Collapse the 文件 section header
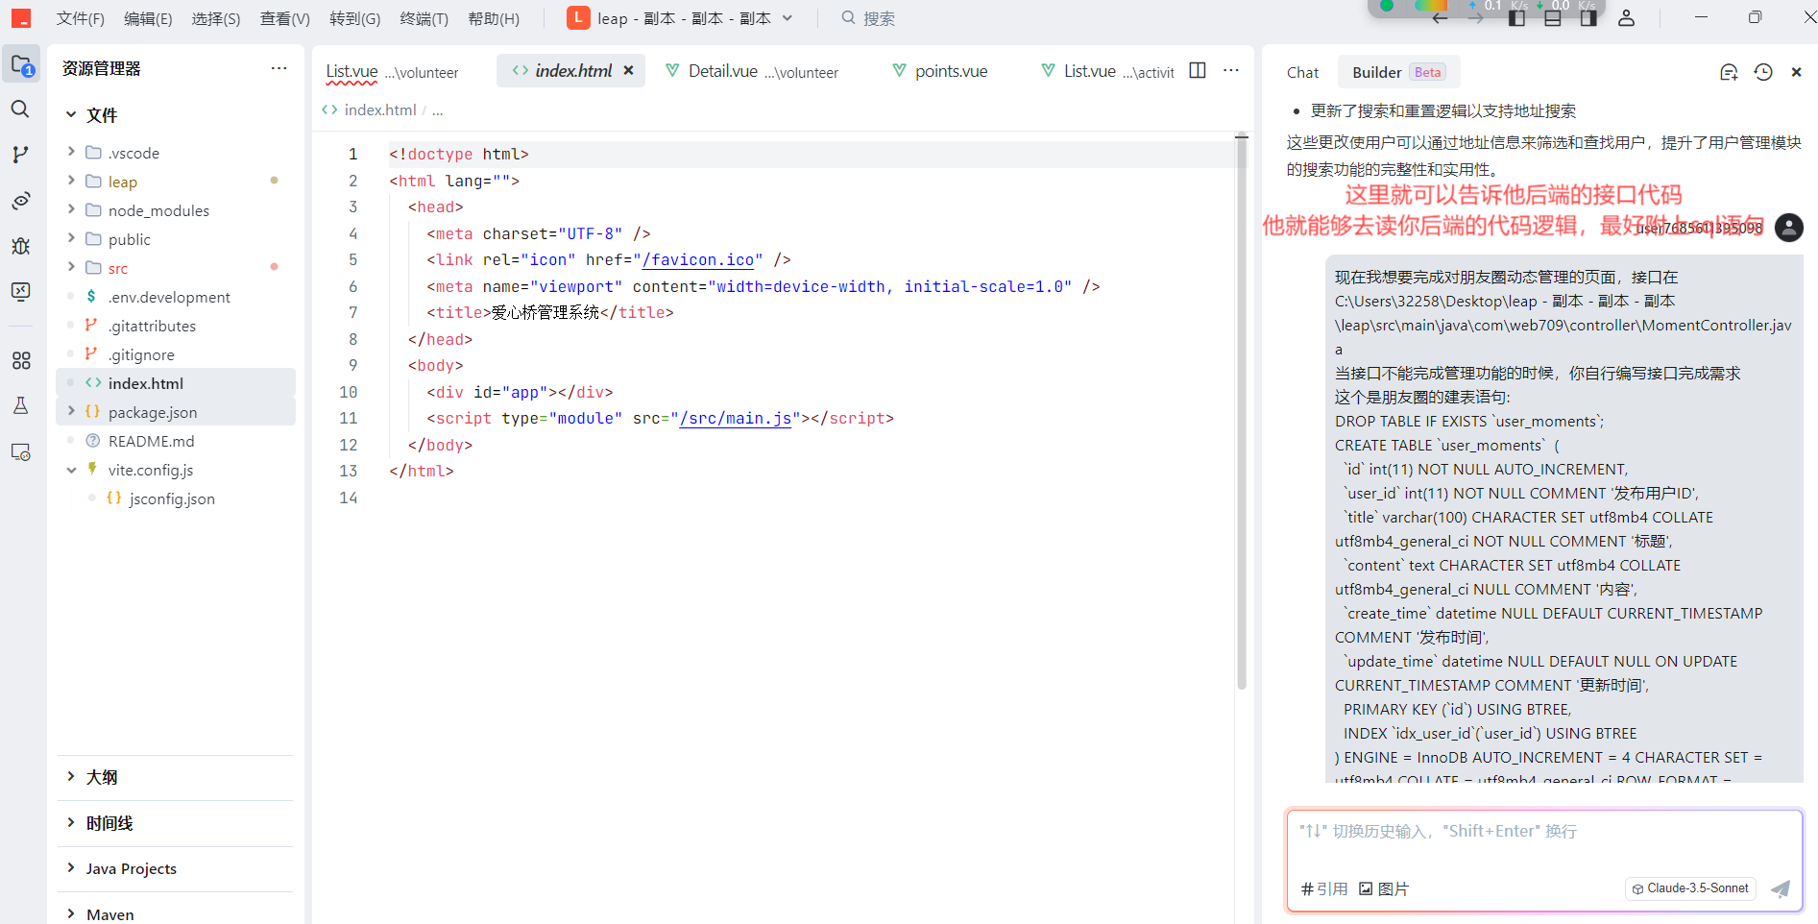This screenshot has width=1818, height=924. click(71, 114)
